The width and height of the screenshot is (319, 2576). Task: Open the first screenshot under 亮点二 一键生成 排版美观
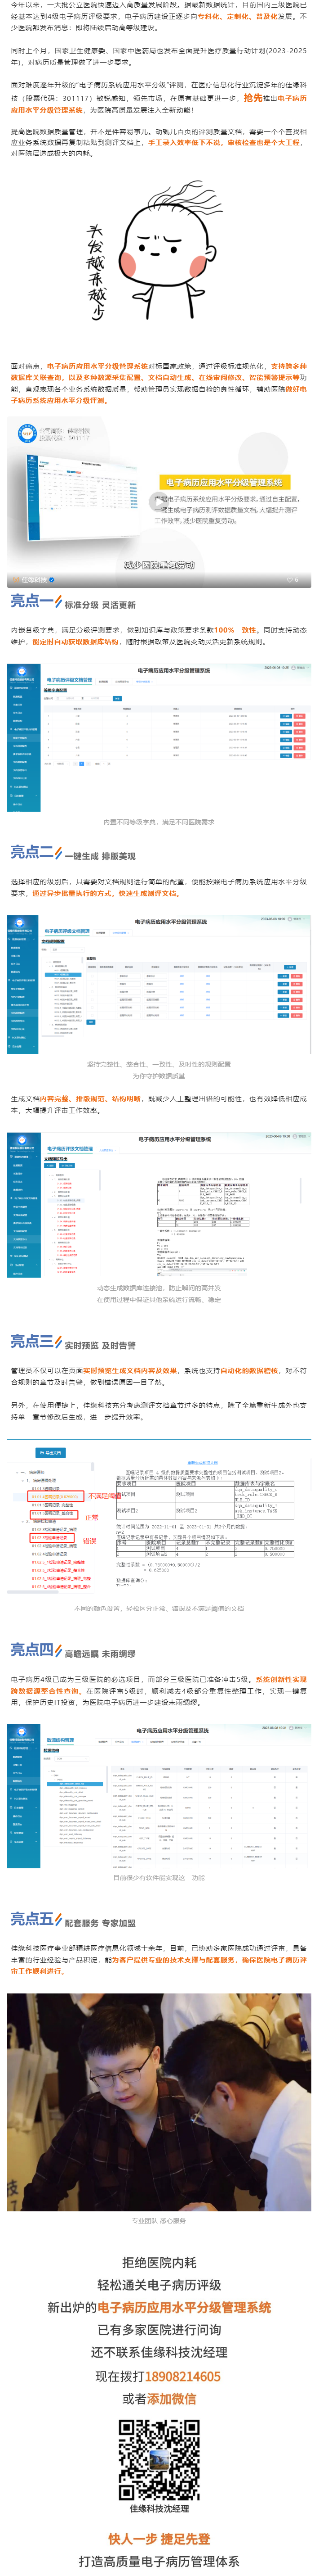(x=159, y=984)
